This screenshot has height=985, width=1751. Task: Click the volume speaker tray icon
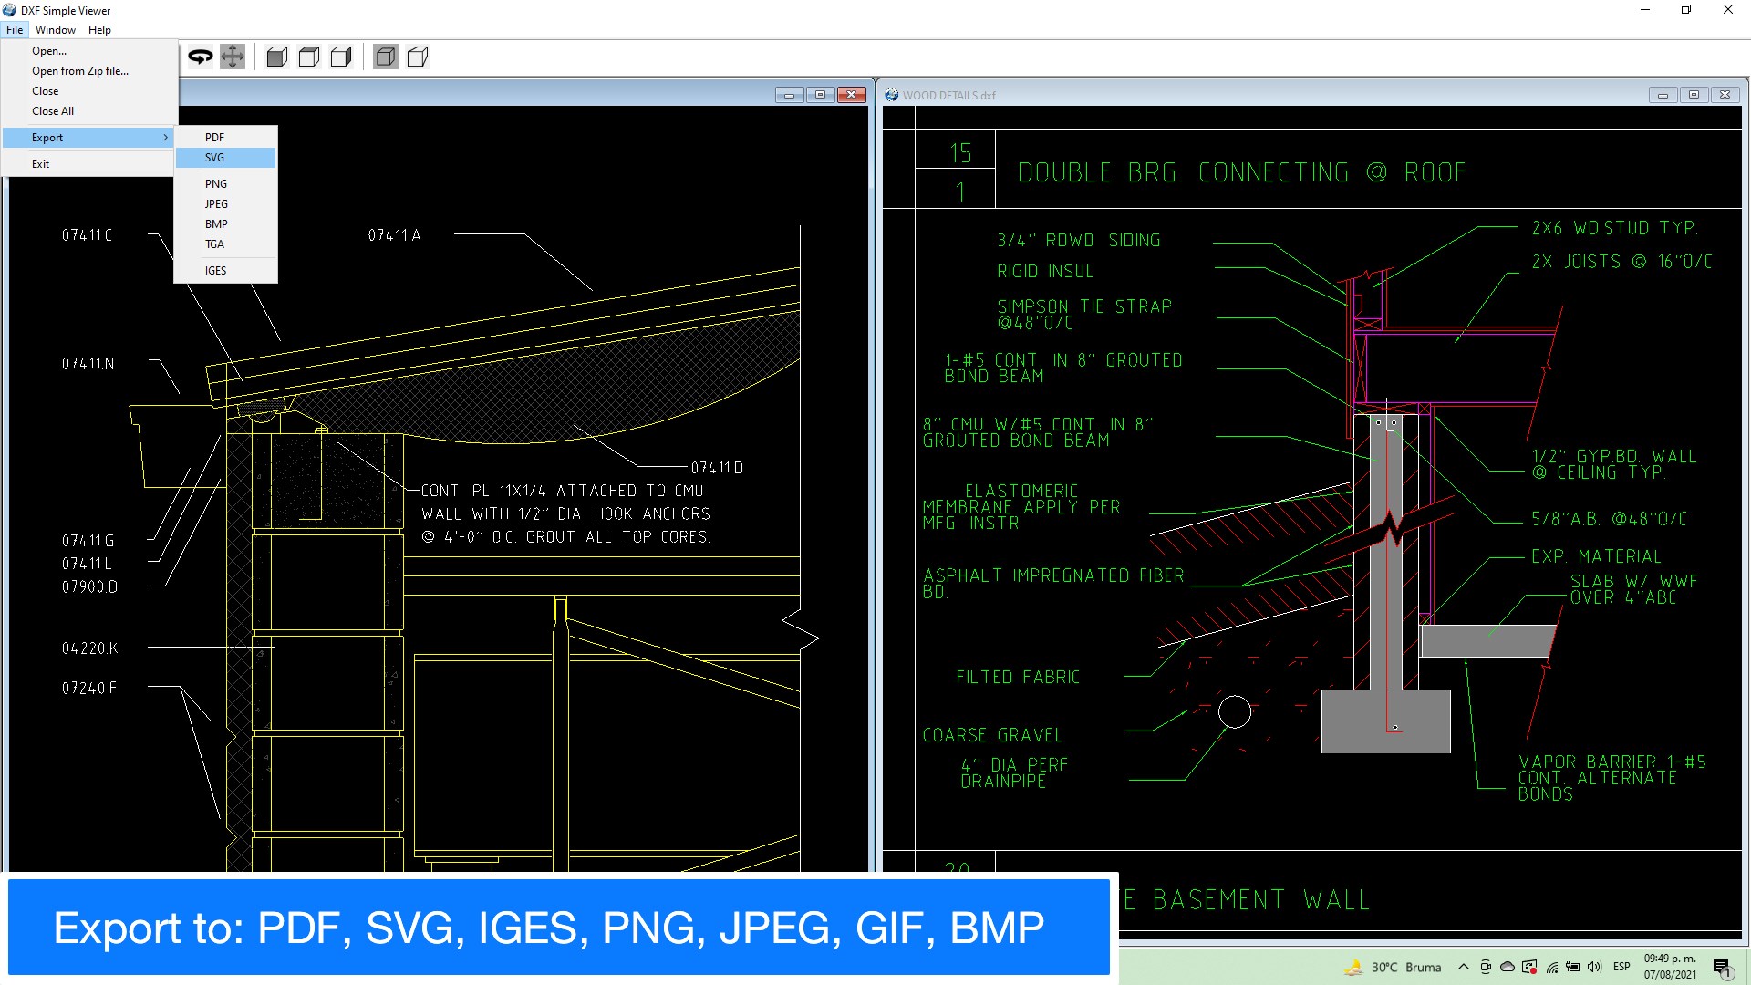pyautogui.click(x=1594, y=967)
